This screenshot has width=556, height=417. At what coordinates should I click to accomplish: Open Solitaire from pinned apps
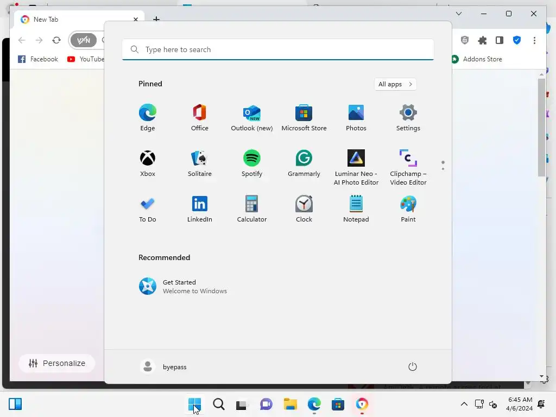point(200,163)
